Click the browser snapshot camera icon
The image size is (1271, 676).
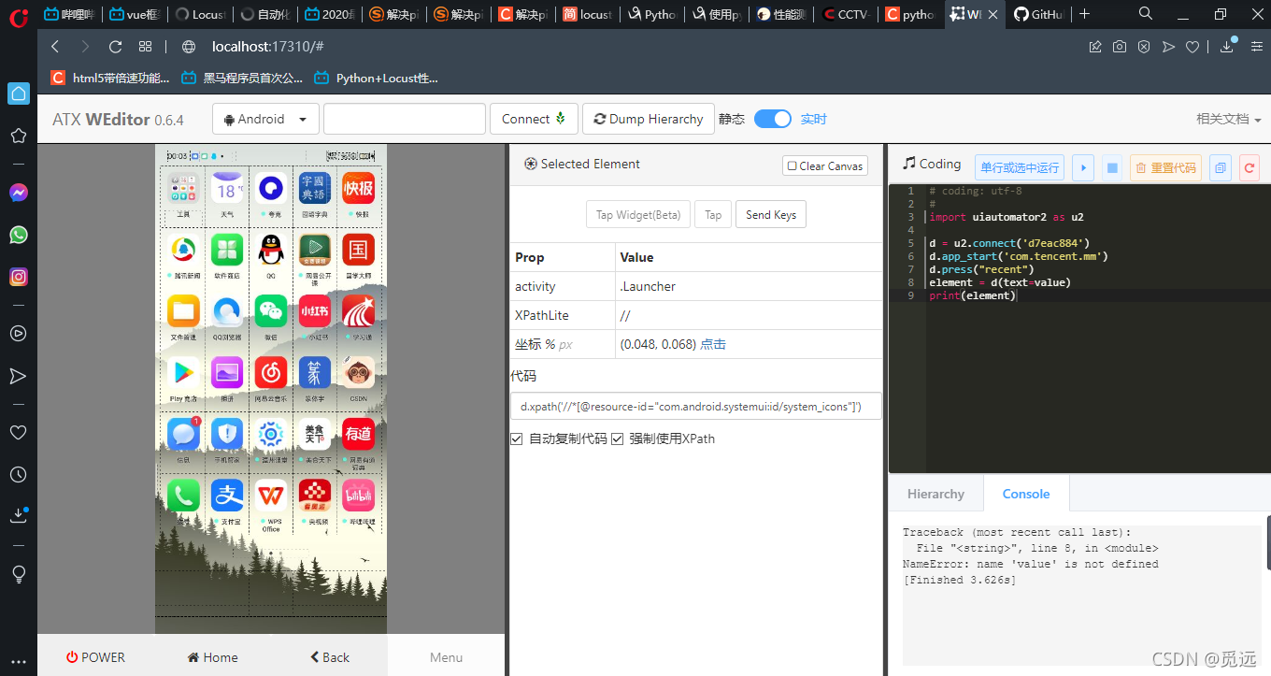click(1119, 47)
